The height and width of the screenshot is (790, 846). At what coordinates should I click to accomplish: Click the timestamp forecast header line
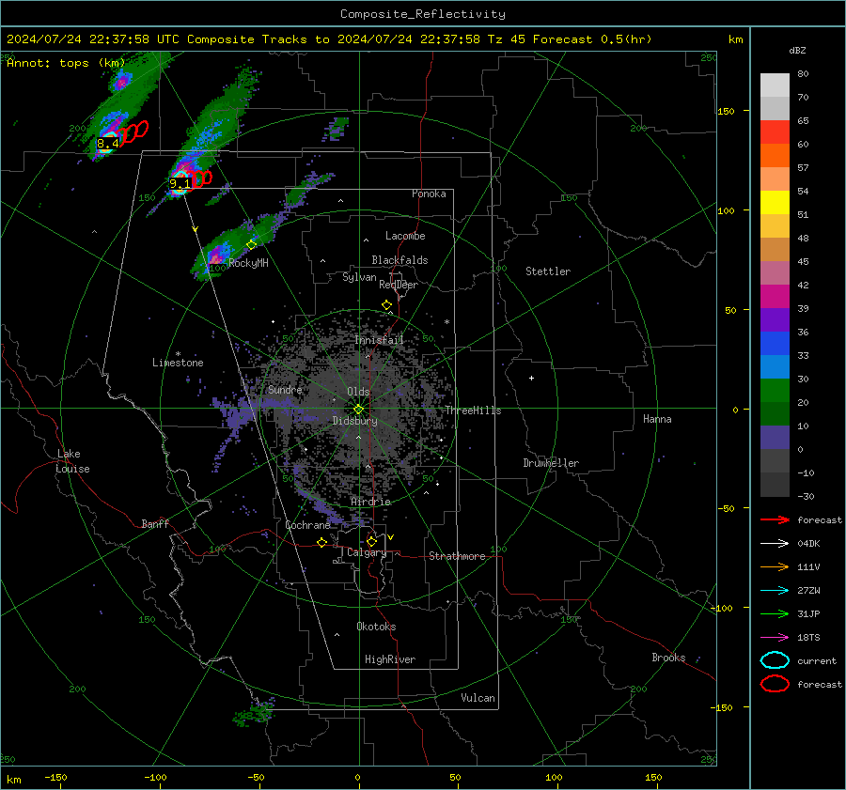tap(329, 39)
